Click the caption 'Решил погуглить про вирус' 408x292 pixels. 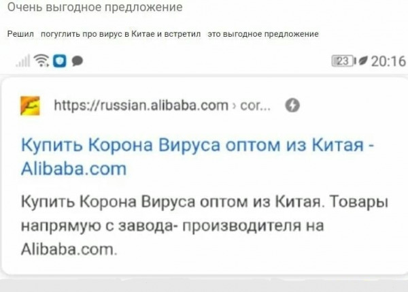[x=66, y=34]
